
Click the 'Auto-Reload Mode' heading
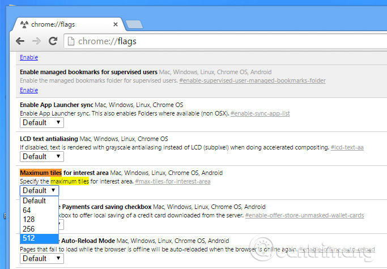pyautogui.click(x=88, y=241)
